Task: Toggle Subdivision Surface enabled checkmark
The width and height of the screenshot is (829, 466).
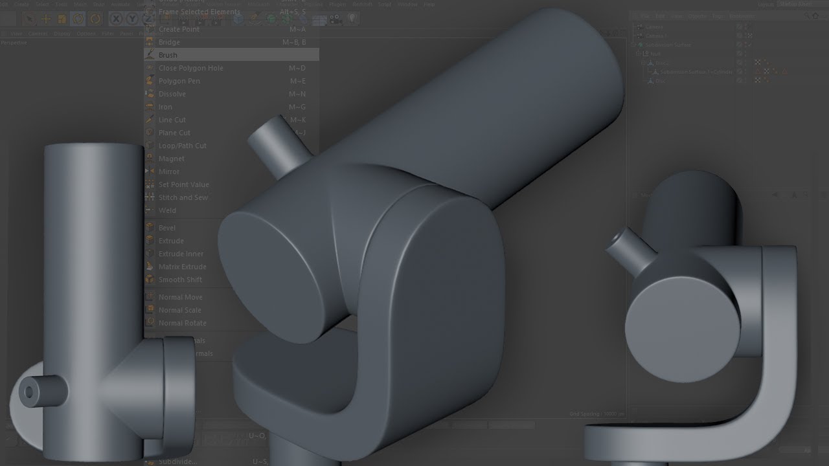Action: pos(749,45)
